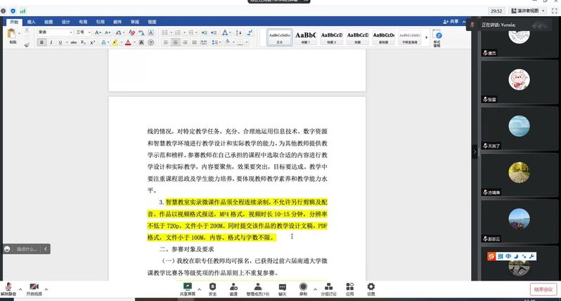Toggle the 开启视频 camera button

[33, 288]
